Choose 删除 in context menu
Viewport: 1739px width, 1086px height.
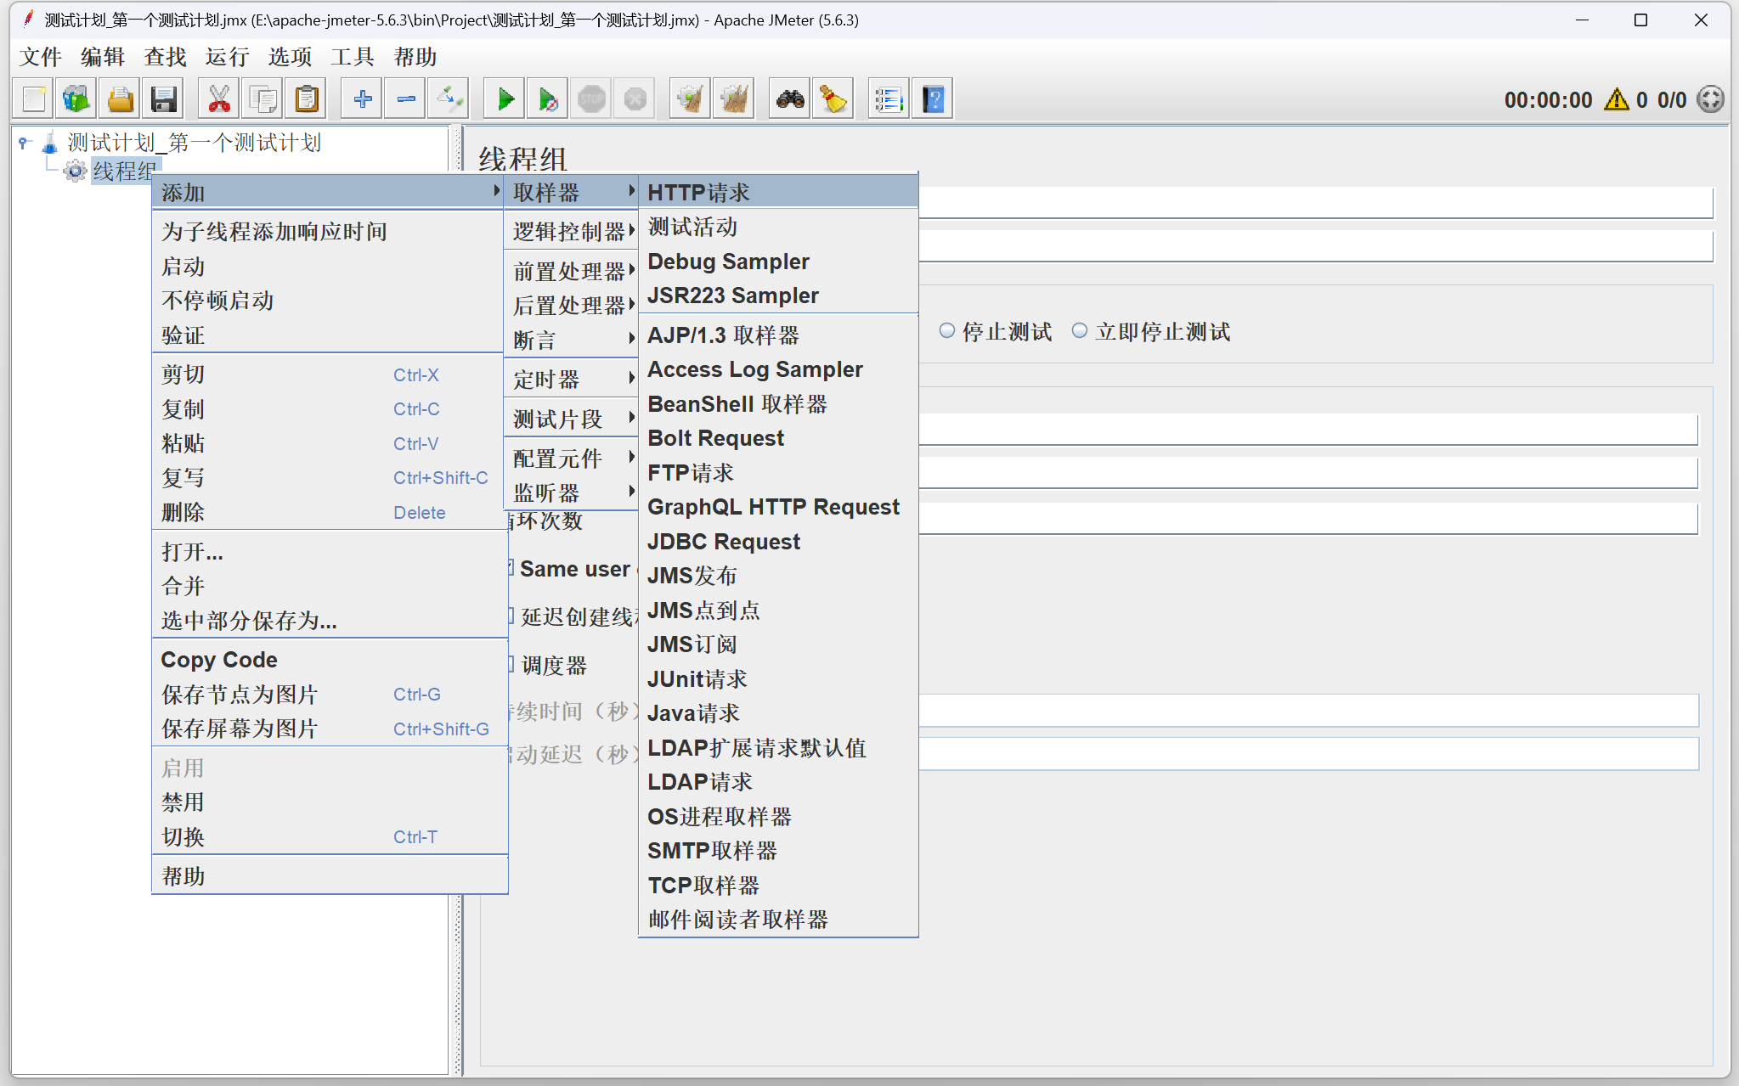click(x=330, y=512)
